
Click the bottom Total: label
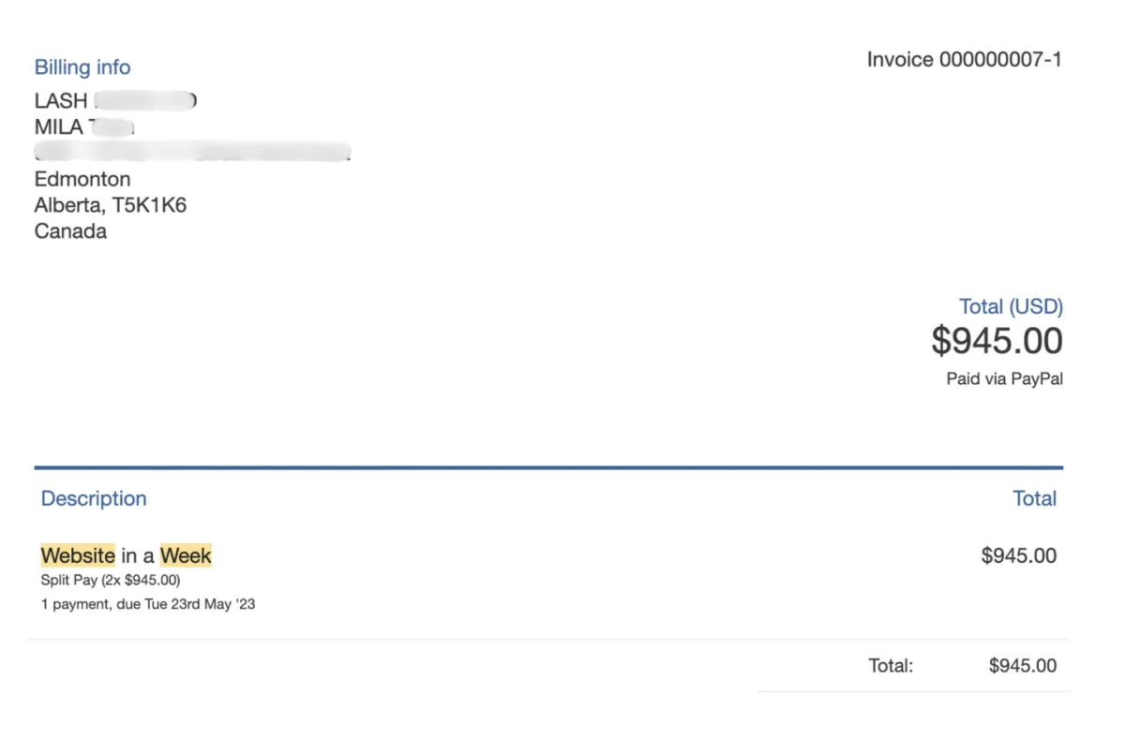pos(891,666)
